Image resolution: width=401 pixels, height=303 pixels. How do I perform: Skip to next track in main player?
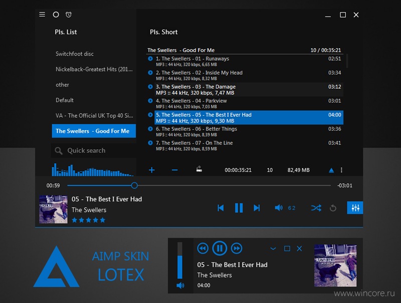pyautogui.click(x=257, y=208)
